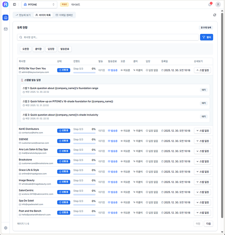Toggle the 답장함 filter chip
Viewport: 225px width, 235px height.
(x=51, y=49)
